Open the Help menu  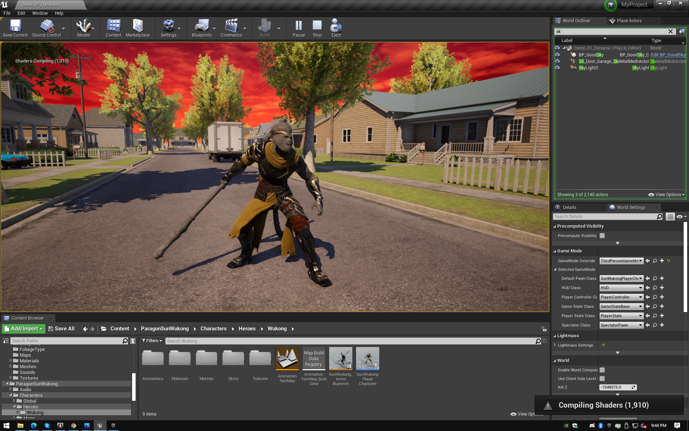pyautogui.click(x=59, y=13)
